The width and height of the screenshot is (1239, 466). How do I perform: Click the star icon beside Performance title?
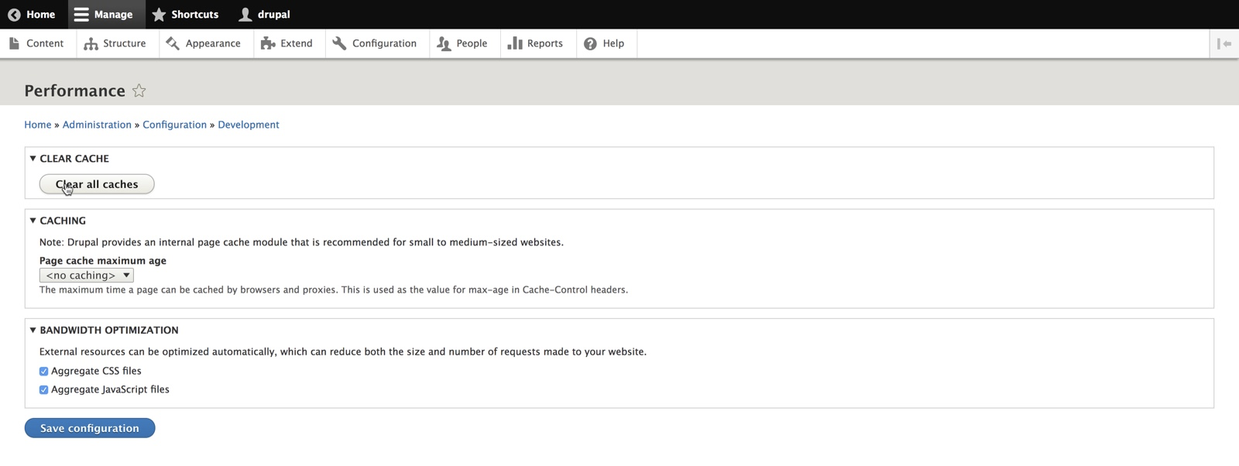(x=139, y=91)
